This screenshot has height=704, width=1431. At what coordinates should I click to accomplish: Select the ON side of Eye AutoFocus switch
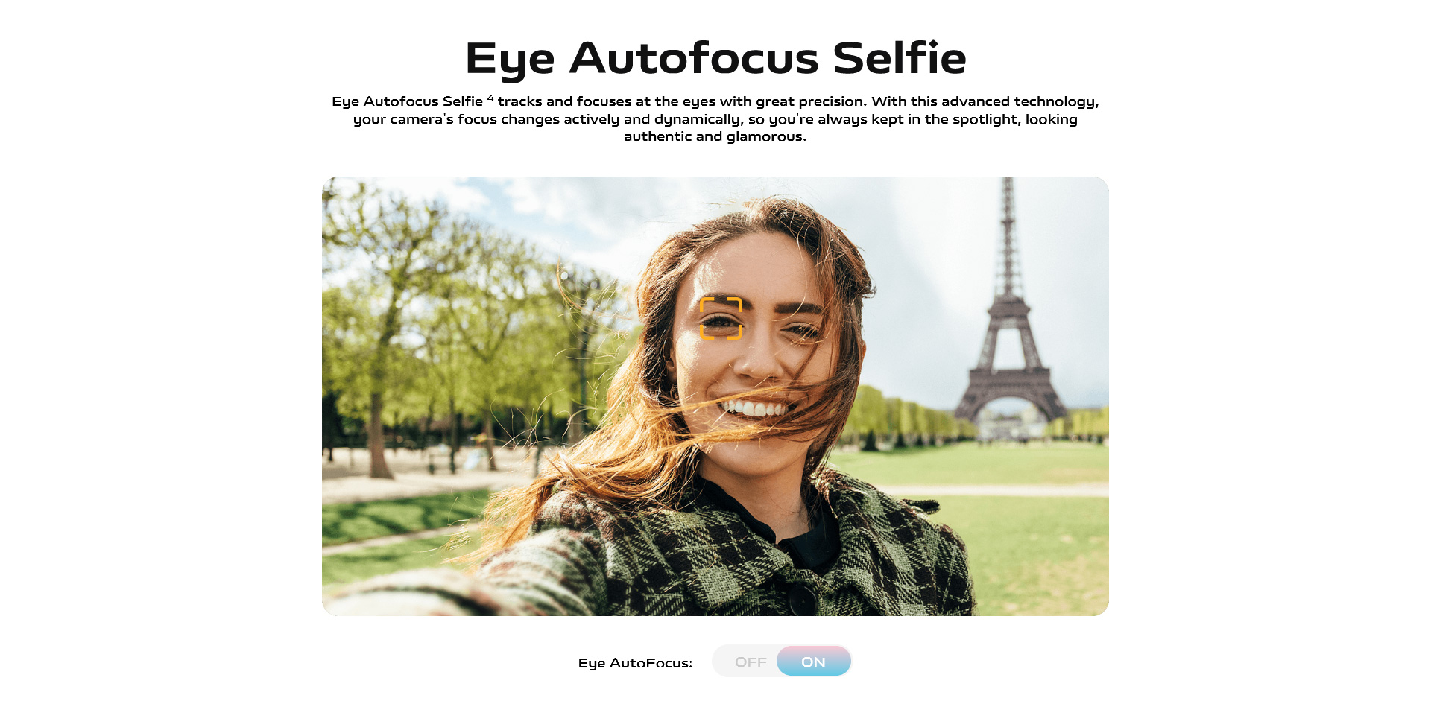[x=813, y=662]
